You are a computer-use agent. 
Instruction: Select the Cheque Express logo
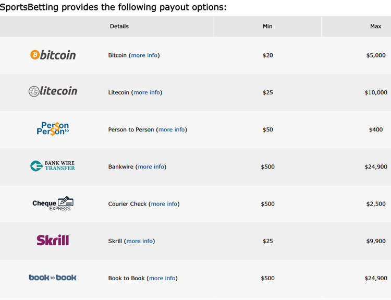[53, 203]
